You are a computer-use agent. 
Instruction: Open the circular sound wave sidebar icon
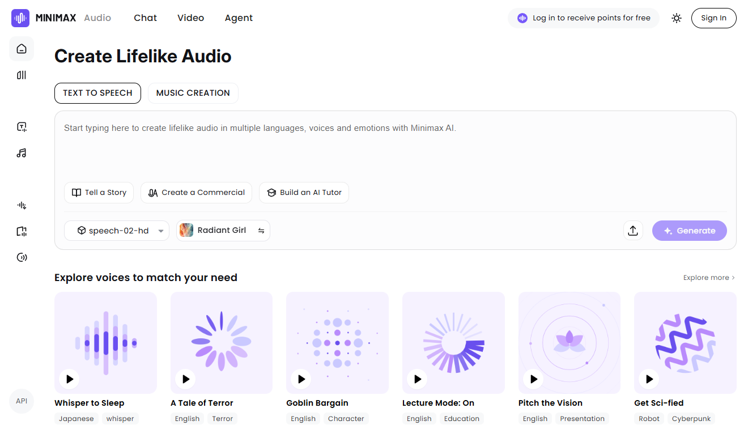tap(22, 257)
